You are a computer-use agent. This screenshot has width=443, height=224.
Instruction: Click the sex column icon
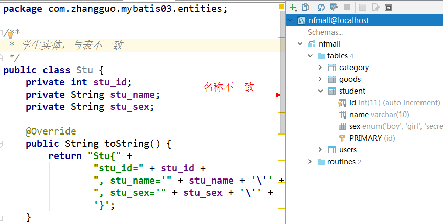point(342,126)
